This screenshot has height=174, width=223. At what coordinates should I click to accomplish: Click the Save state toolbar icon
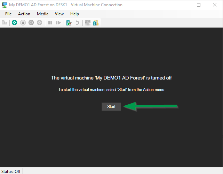(40, 23)
